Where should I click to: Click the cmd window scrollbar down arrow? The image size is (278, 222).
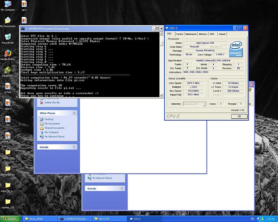point(161,95)
